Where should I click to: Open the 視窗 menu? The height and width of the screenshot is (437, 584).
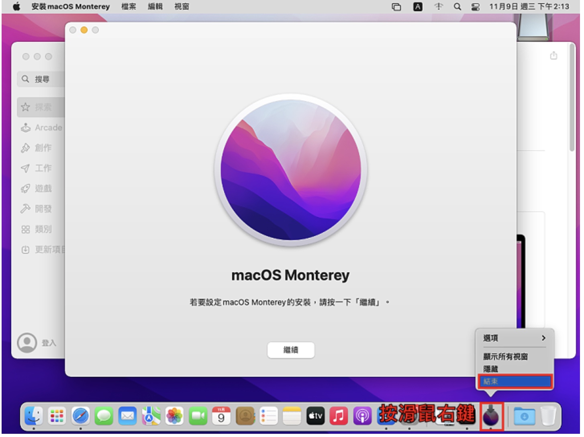pyautogui.click(x=182, y=6)
